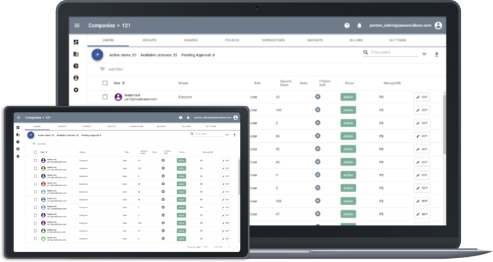Image resolution: width=493 pixels, height=262 pixels.
Task: Click the help question mark icon on laptop
Action: [x=347, y=26]
